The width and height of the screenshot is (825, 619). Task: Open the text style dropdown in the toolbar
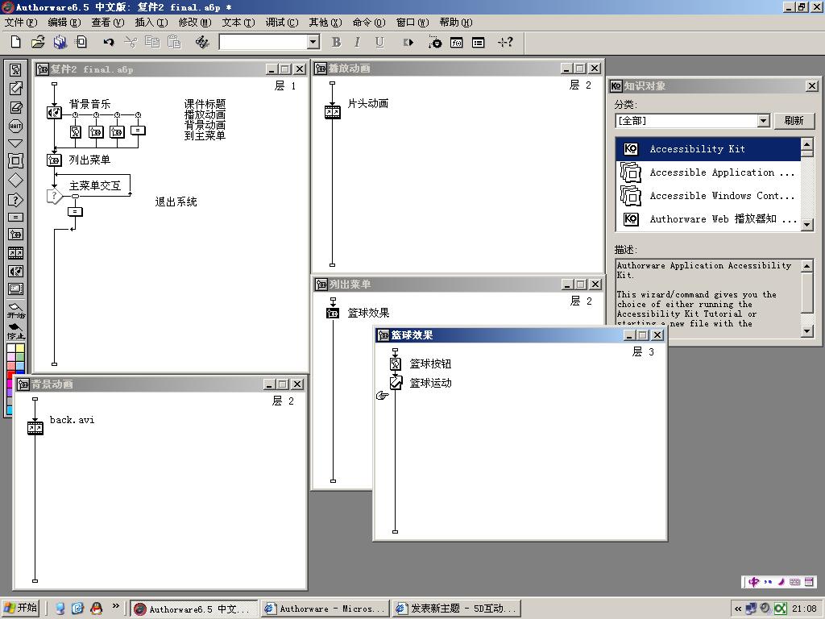tap(313, 42)
